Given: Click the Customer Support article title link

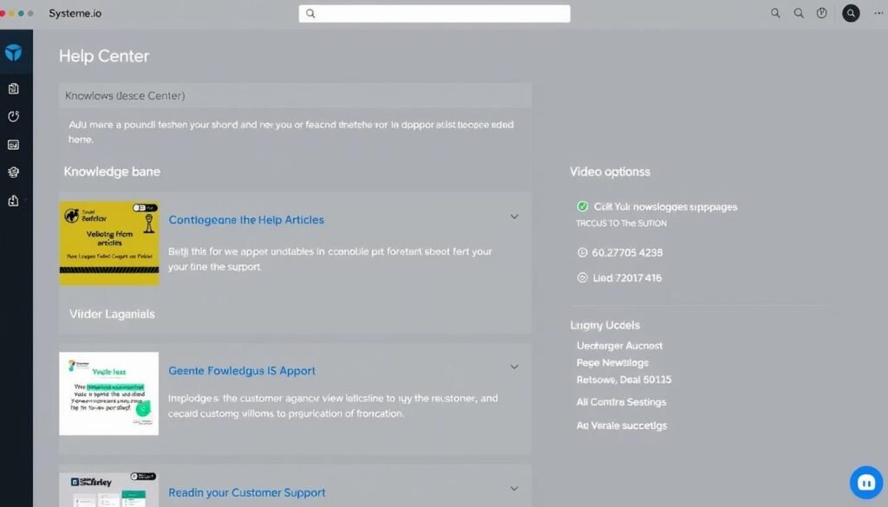Looking at the screenshot, I should pyautogui.click(x=246, y=491).
